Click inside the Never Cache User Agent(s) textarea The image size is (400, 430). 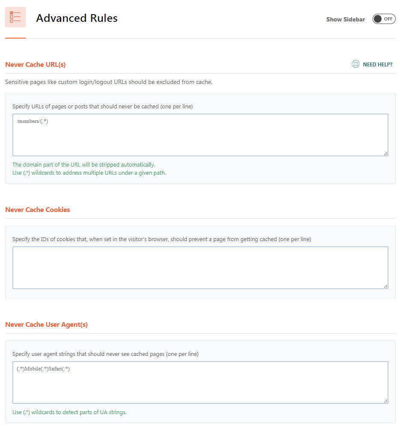coord(200,382)
